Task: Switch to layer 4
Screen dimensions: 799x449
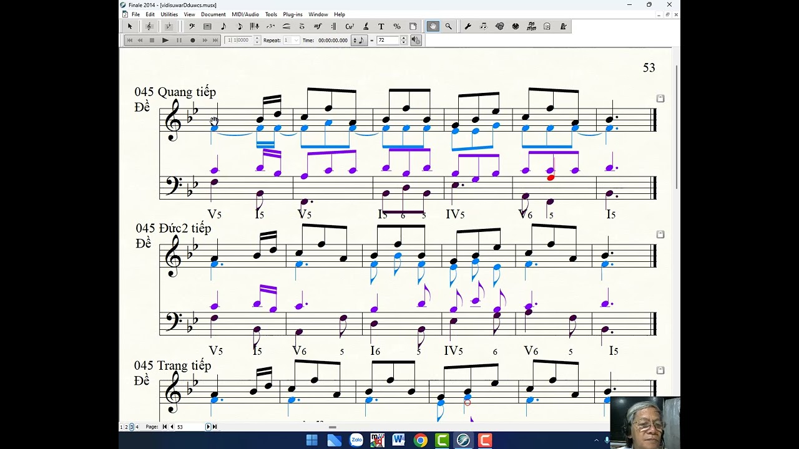Action: tap(137, 427)
